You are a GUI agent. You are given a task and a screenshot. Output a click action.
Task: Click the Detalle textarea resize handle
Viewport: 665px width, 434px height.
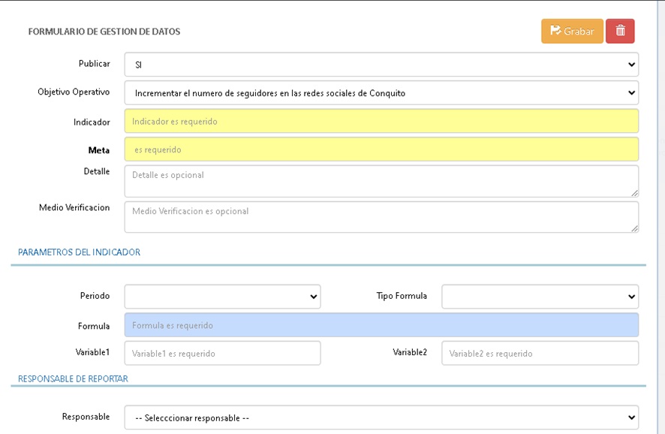coord(634,193)
